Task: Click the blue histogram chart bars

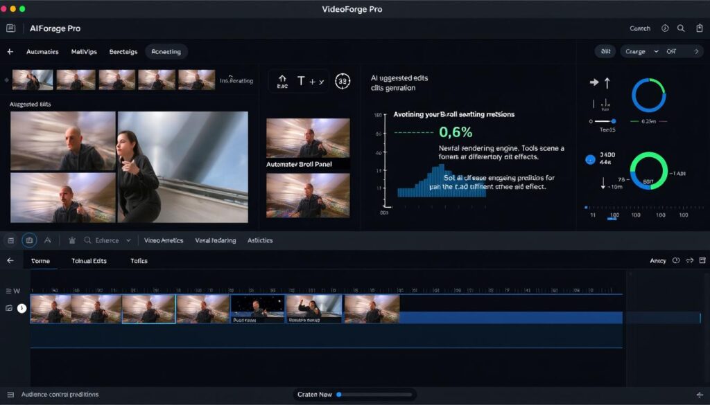Action: point(442,181)
